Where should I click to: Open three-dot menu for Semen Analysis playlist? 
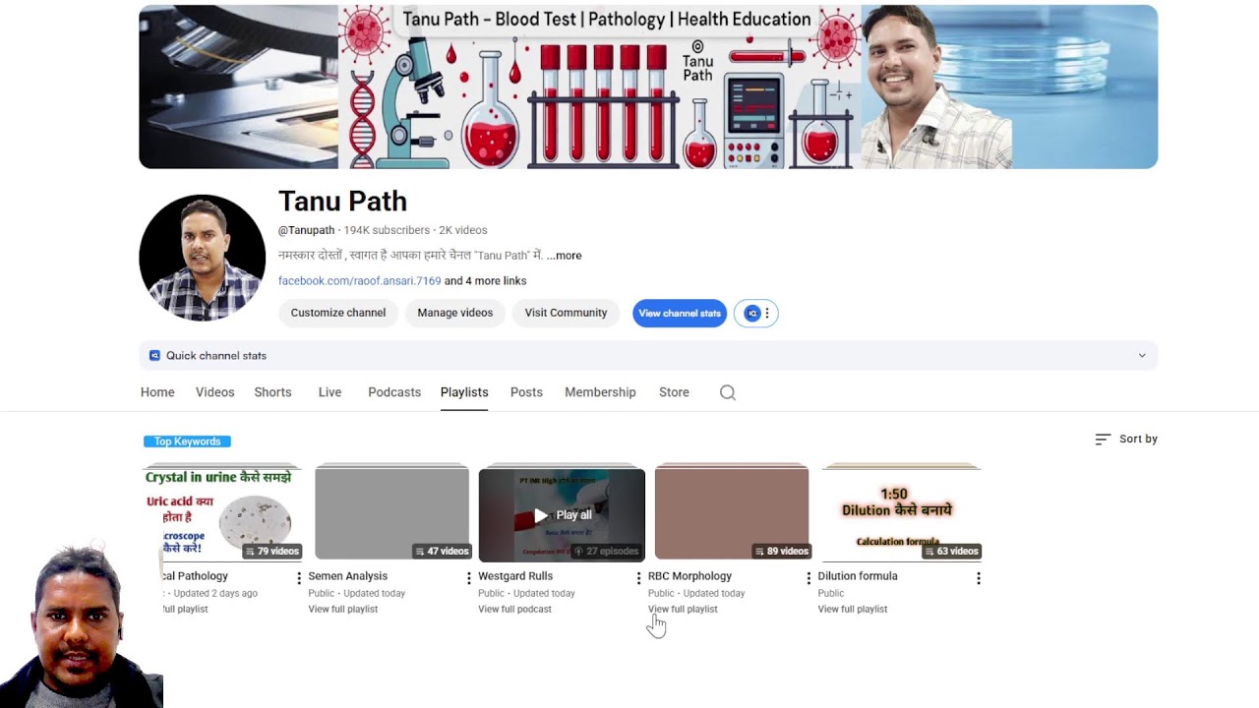pyautogui.click(x=469, y=578)
